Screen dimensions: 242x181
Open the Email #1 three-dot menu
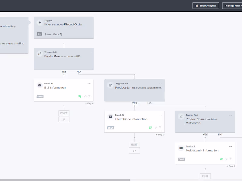(89, 84)
